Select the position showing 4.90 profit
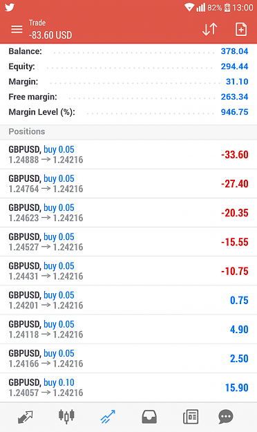 (128, 329)
